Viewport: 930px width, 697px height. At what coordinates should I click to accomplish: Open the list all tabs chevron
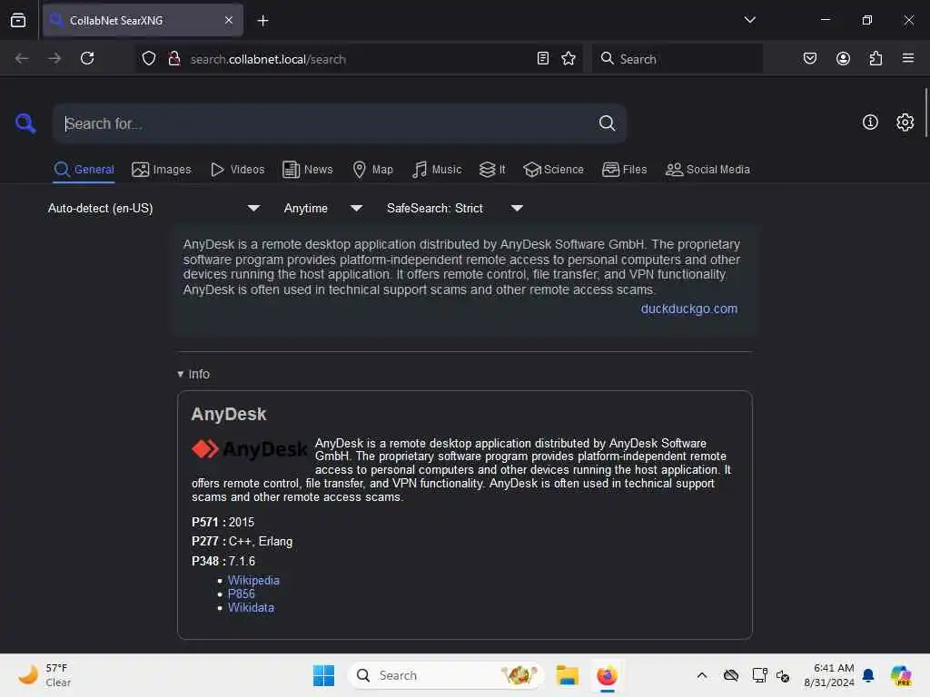coord(749,20)
